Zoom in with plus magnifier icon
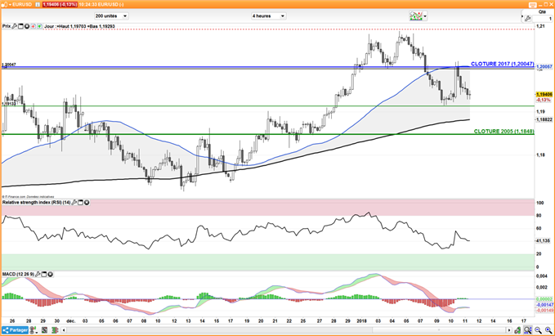555x336 pixels. 548,330
